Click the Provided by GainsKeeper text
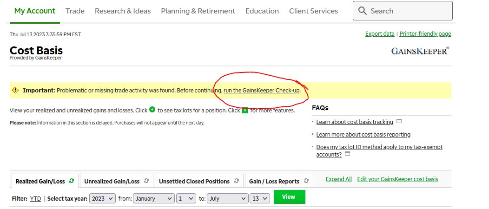 (35, 58)
